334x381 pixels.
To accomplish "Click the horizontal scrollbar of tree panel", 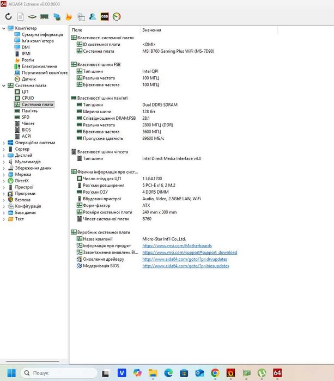I will pos(32,361).
